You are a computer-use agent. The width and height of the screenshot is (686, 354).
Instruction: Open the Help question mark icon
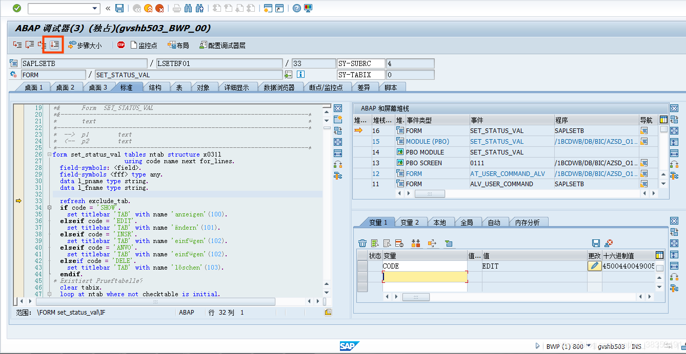296,8
